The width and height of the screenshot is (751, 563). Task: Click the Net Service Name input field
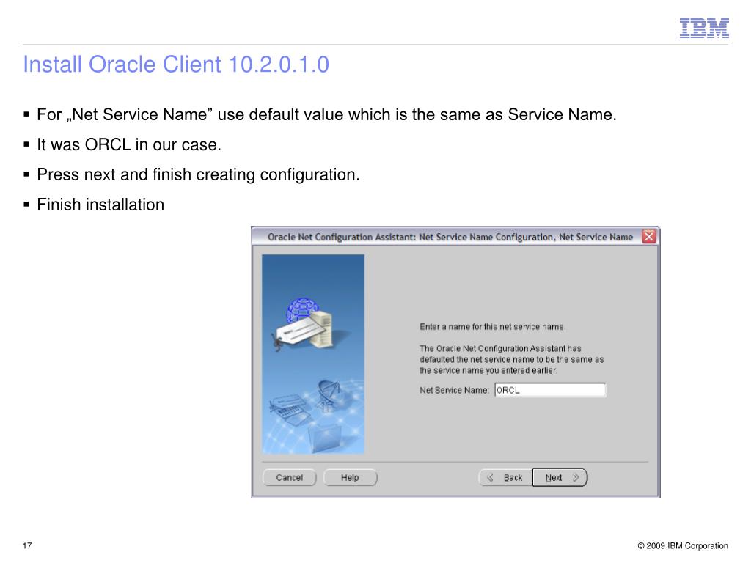pos(550,390)
